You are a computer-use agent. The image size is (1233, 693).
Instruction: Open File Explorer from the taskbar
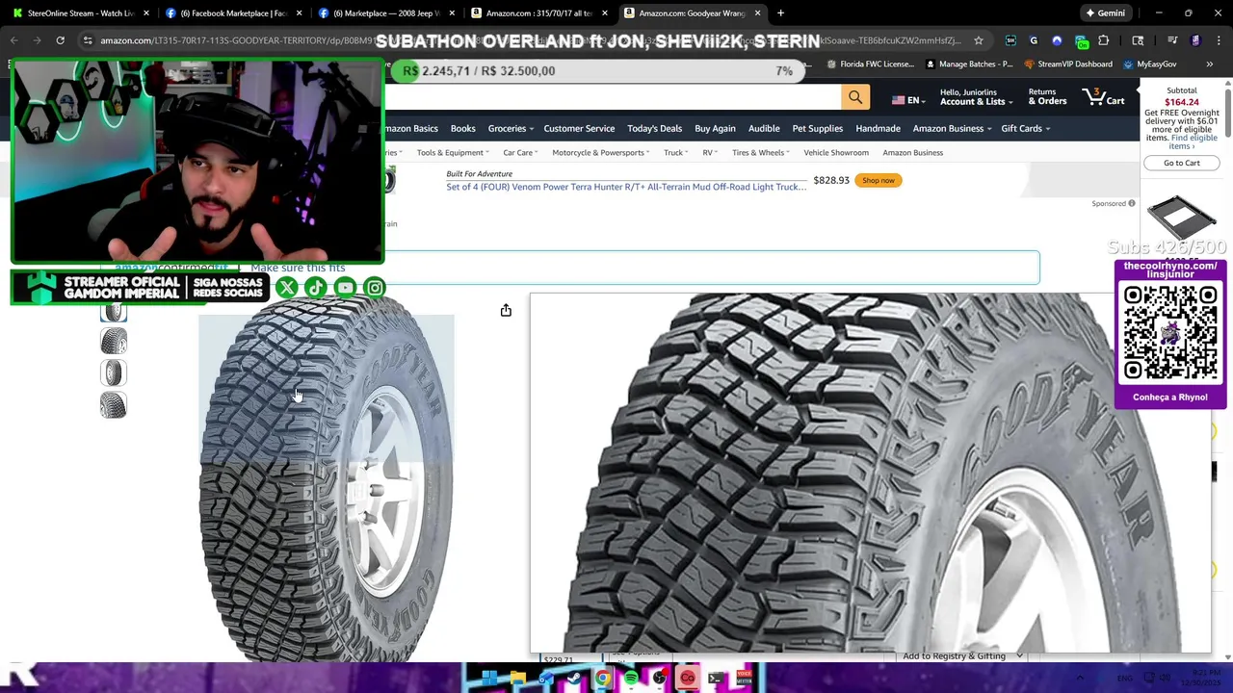(517, 679)
